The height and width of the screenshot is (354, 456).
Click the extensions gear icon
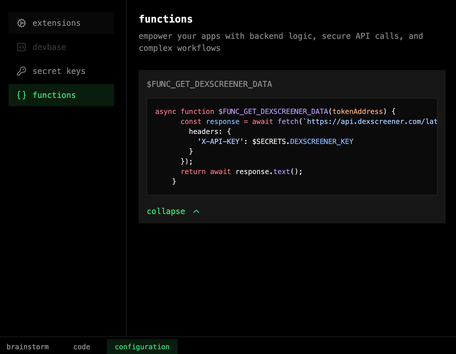tap(22, 23)
